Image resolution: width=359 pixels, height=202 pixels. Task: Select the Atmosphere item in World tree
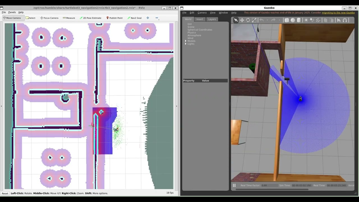pos(194,35)
